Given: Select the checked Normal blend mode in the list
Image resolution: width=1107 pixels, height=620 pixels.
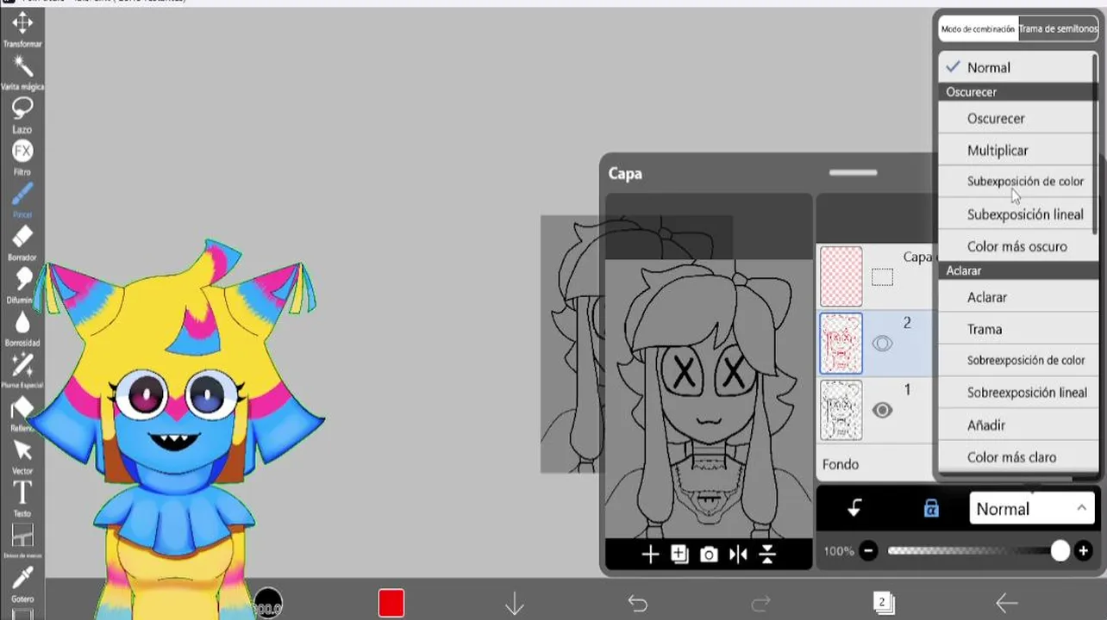Looking at the screenshot, I should 1016,67.
